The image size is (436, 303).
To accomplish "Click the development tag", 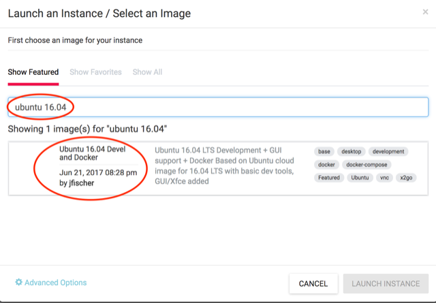I will [x=388, y=151].
